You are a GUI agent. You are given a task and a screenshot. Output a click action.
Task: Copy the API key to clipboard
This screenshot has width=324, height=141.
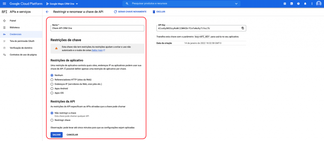243,28
